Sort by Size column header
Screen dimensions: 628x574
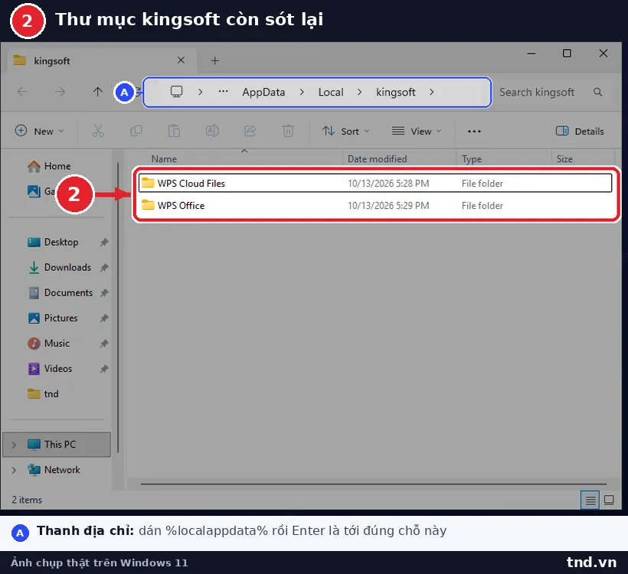(x=564, y=159)
